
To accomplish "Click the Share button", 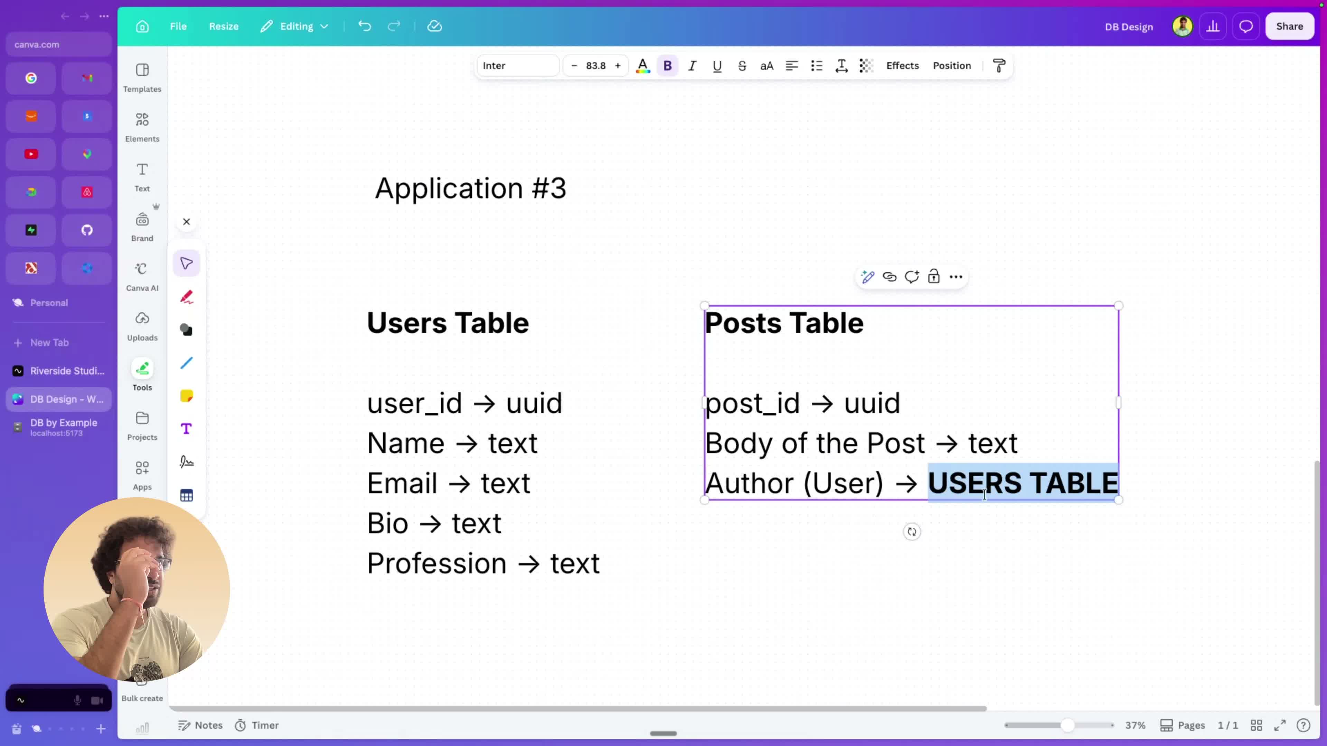I will (1289, 26).
